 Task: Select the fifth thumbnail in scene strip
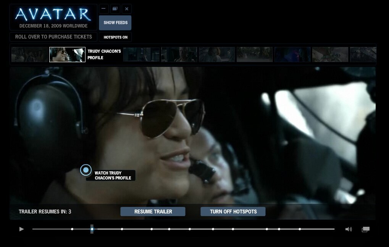[x=217, y=55]
